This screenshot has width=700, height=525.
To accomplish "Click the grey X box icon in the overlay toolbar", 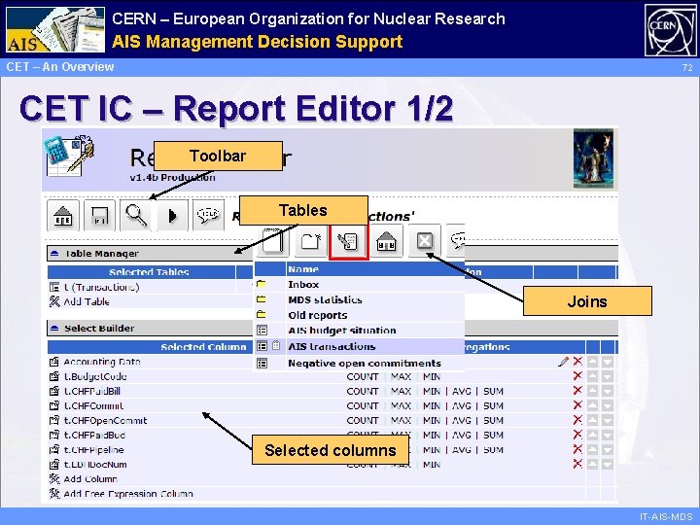I will [x=424, y=241].
